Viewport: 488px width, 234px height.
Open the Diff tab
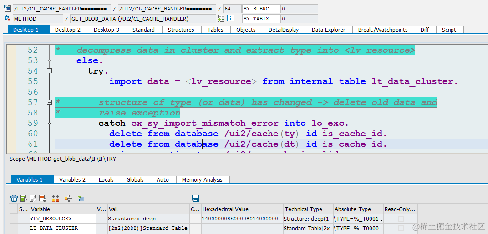pyautogui.click(x=426, y=30)
